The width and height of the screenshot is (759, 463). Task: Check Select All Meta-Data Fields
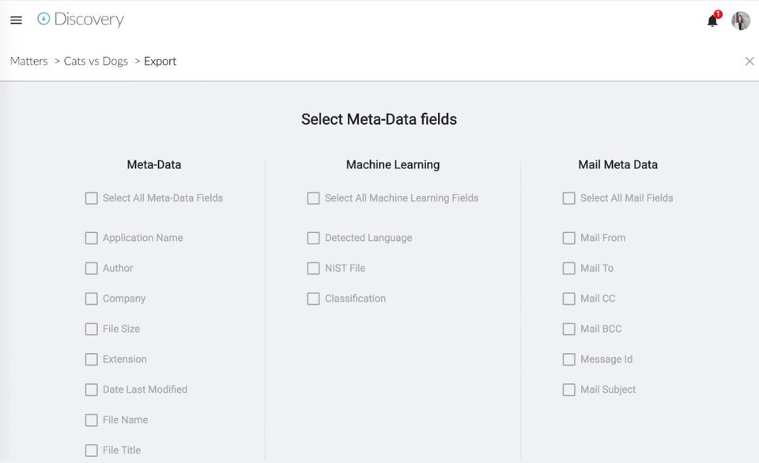pos(92,198)
